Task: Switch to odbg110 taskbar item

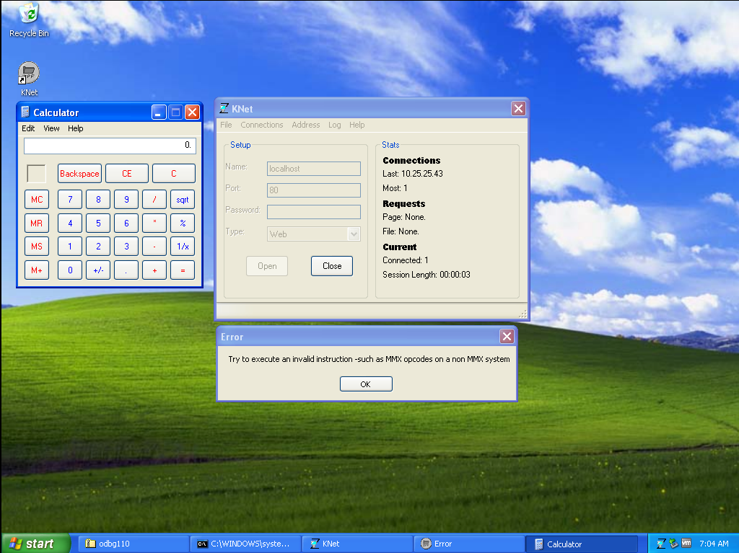Action: pyautogui.click(x=133, y=544)
